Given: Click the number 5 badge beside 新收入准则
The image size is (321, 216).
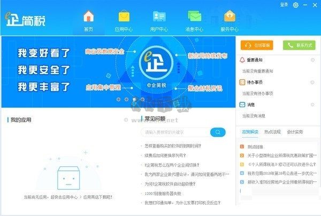Looking at the screenshot, I should tap(242, 182).
